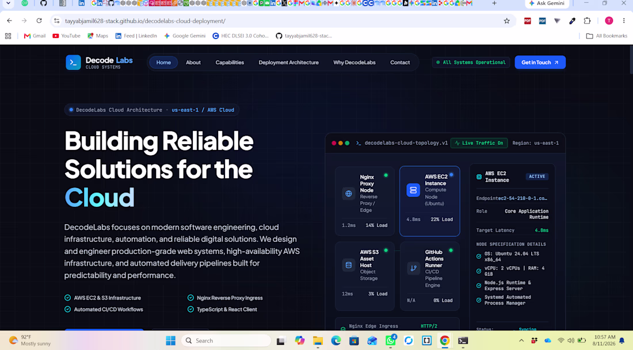This screenshot has height=350, width=633.
Task: Open the Home nav item
Action: tap(163, 63)
